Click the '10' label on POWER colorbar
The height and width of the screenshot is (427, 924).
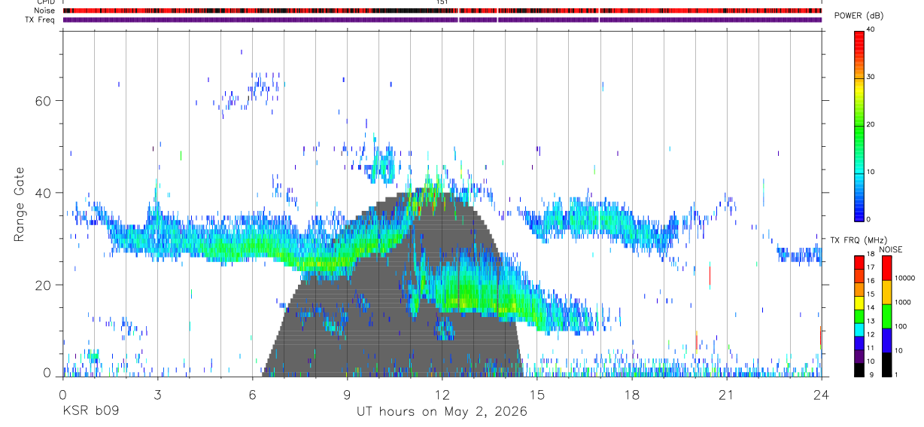click(871, 172)
